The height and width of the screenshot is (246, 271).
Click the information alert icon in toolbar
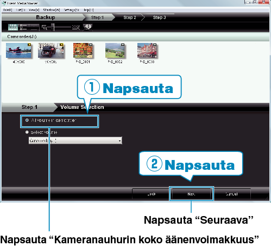coord(88,27)
